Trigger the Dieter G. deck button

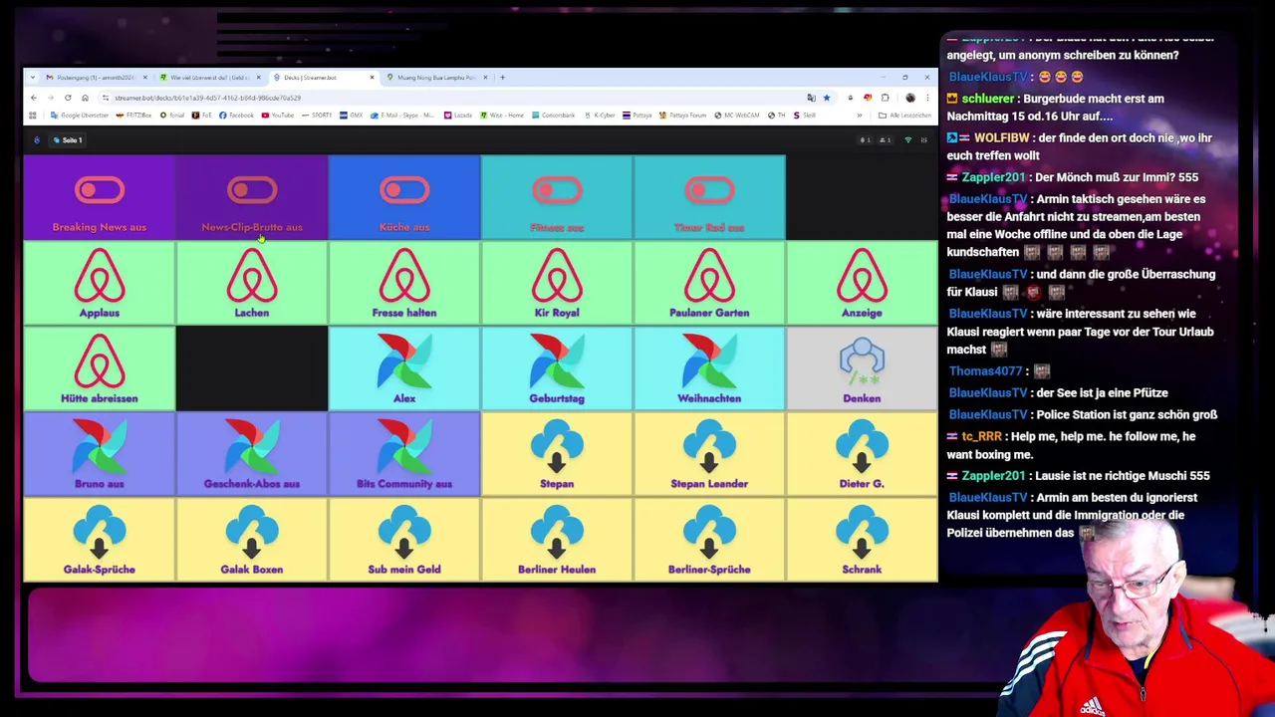coord(861,454)
